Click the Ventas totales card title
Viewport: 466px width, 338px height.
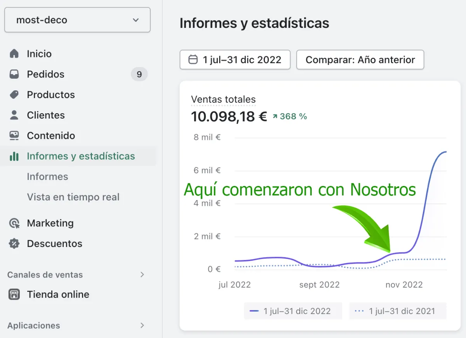223,100
